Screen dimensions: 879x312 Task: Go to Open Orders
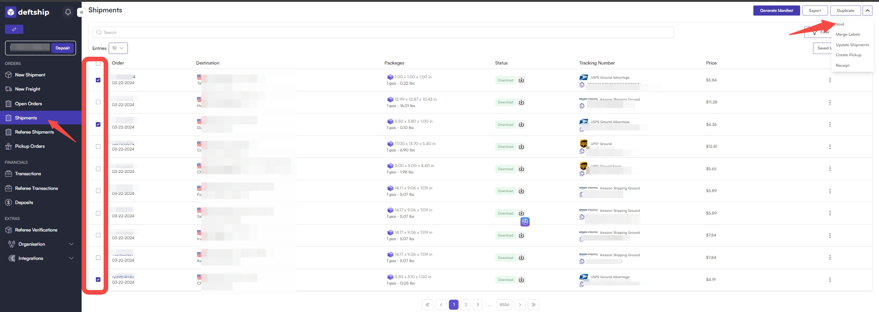pyautogui.click(x=28, y=104)
